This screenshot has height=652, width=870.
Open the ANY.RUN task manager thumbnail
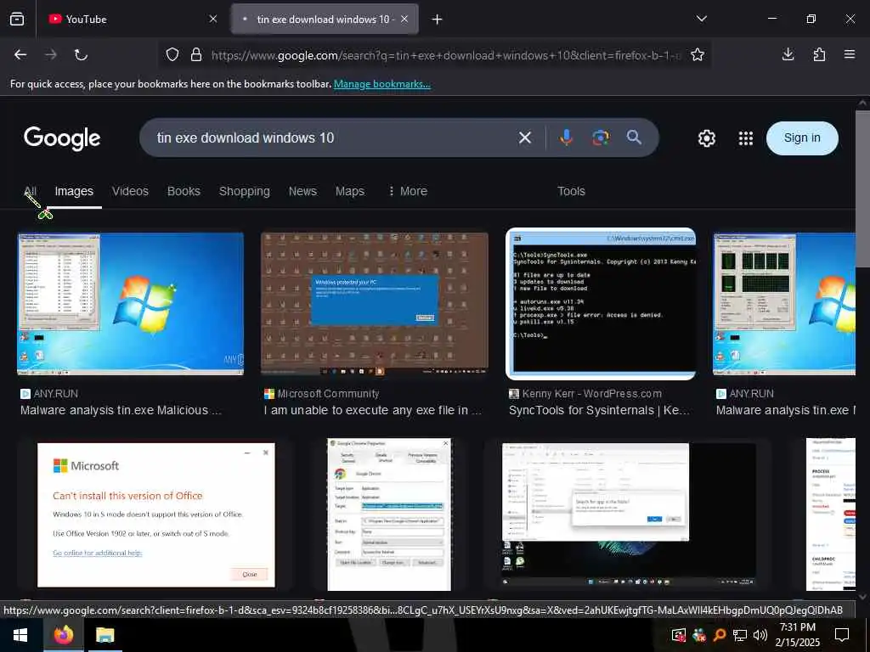784,303
